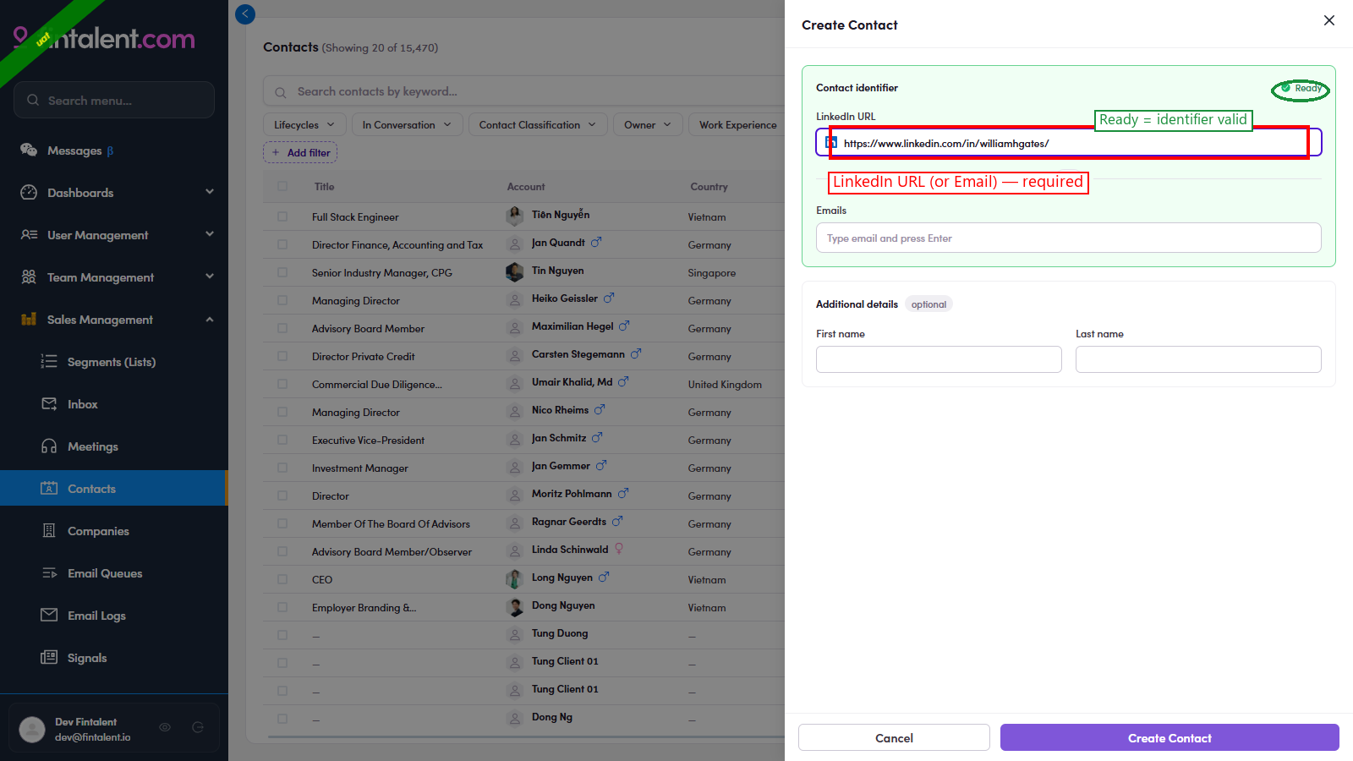Screen dimensions: 1353x761
Task: Open Signals page
Action: (87, 658)
